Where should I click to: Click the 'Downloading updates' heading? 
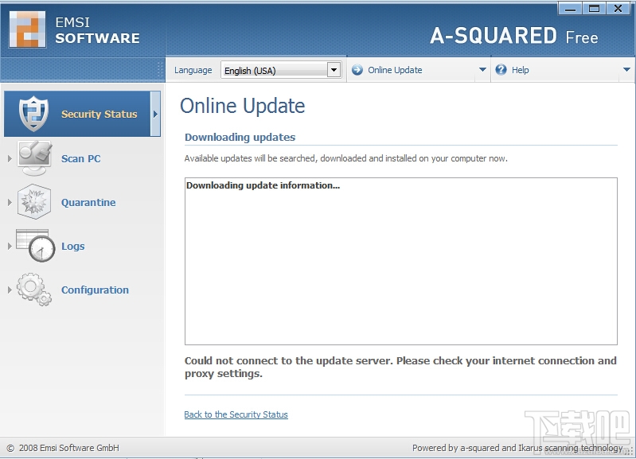[x=240, y=137]
